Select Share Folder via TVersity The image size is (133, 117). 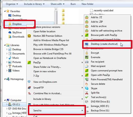(x=55, y=67)
